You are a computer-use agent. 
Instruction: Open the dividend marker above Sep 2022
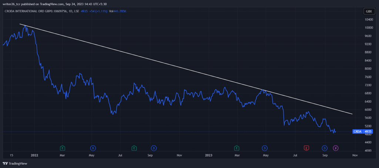click(x=154, y=148)
